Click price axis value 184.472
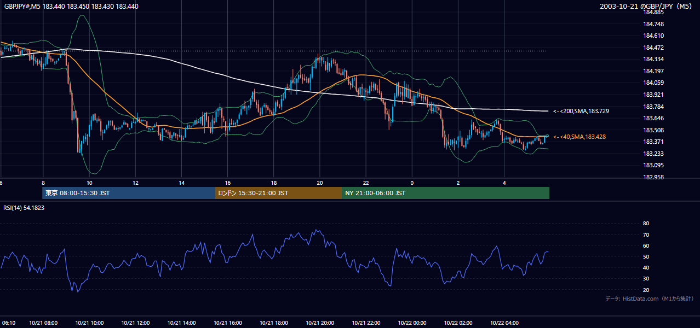Viewport: 700px width, 328px height. click(x=653, y=48)
